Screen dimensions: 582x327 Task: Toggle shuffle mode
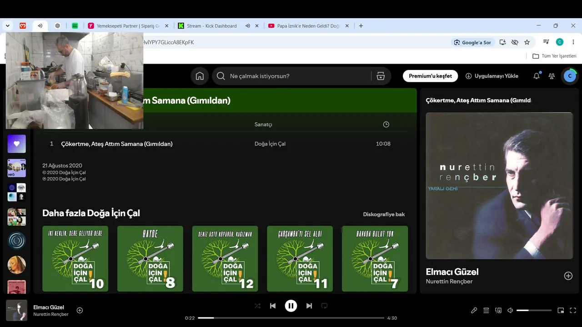pyautogui.click(x=257, y=306)
